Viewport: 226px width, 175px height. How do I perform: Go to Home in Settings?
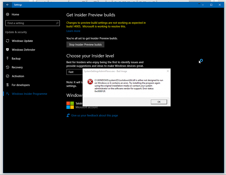[x=15, y=14]
